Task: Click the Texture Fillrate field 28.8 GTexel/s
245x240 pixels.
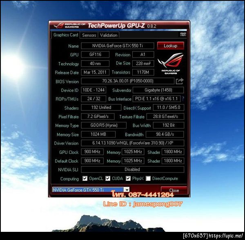Action: point(165,116)
